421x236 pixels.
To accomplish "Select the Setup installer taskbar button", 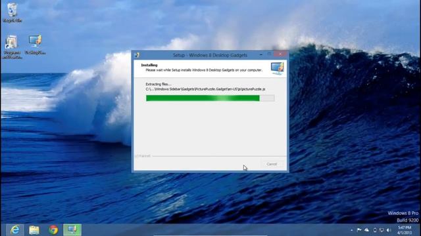I will click(72, 230).
